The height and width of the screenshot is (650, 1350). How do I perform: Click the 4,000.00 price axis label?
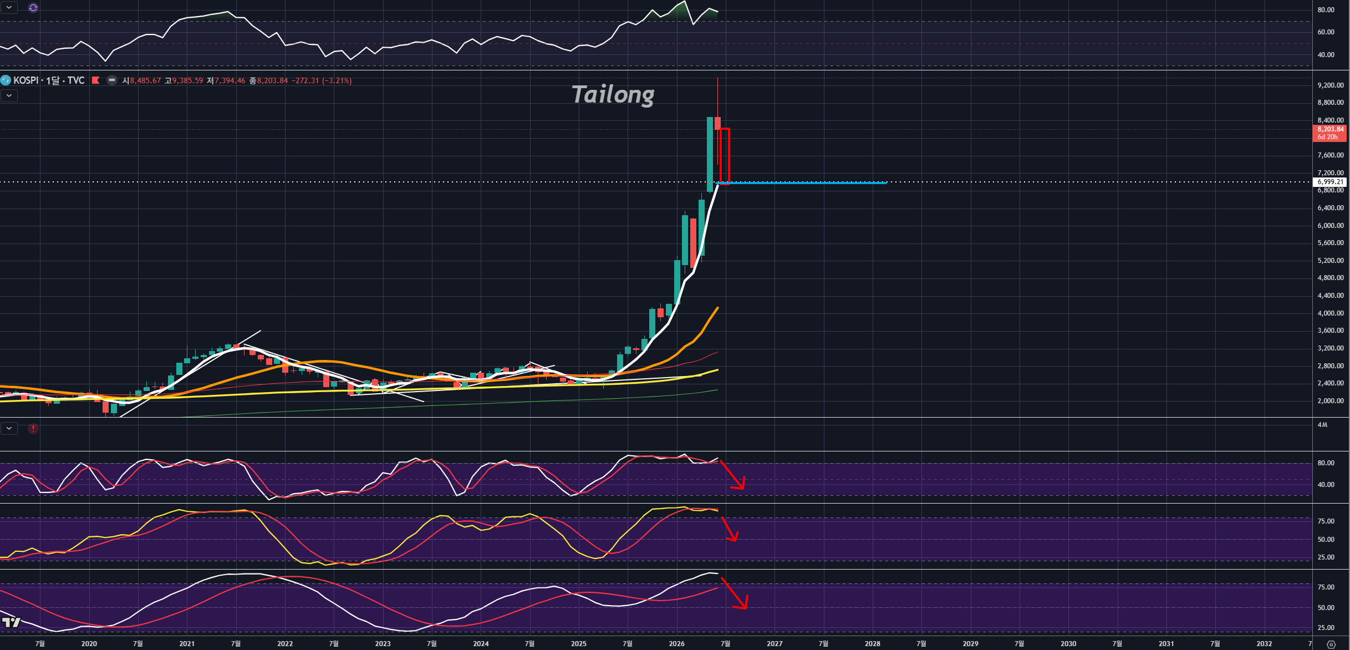tap(1331, 313)
